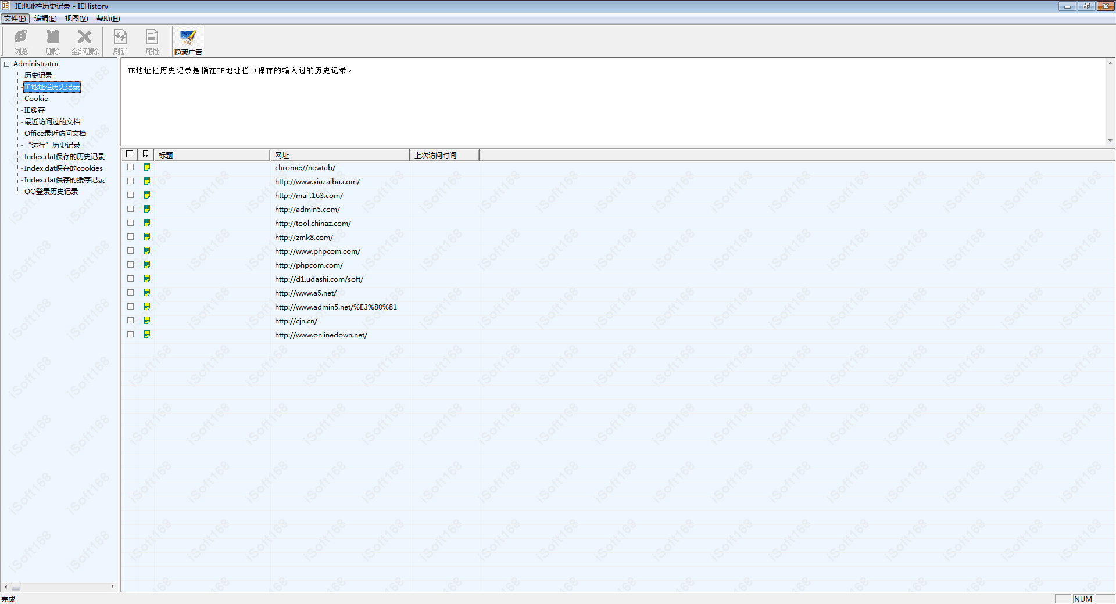
Task: Select Office最近访问文档 in the tree
Action: (x=55, y=134)
